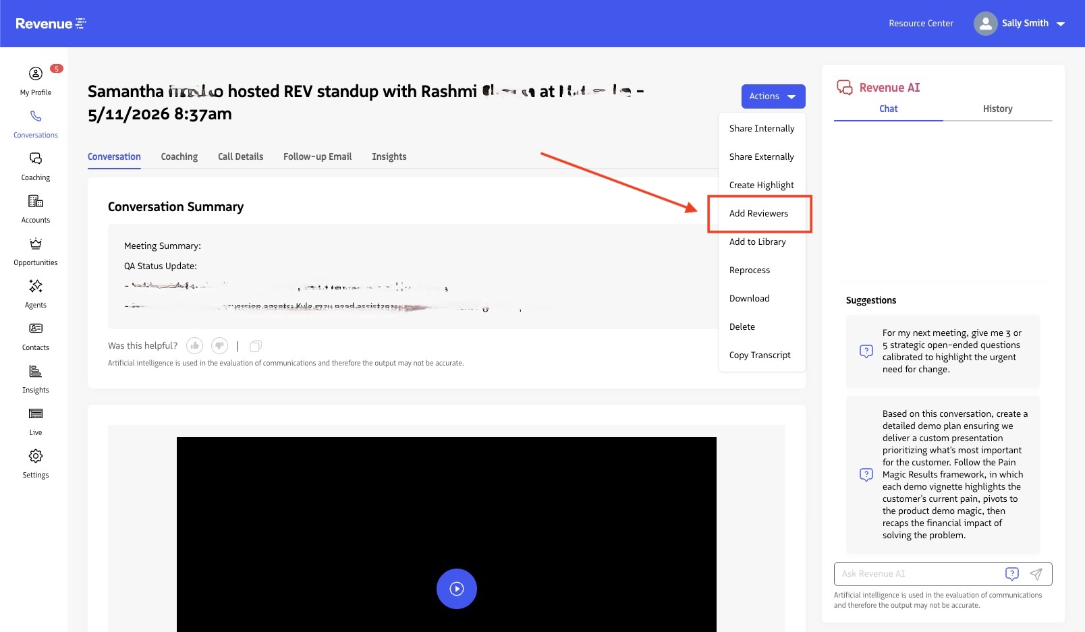Image resolution: width=1085 pixels, height=632 pixels.
Task: Open the Contacts card icon
Action: tap(36, 328)
